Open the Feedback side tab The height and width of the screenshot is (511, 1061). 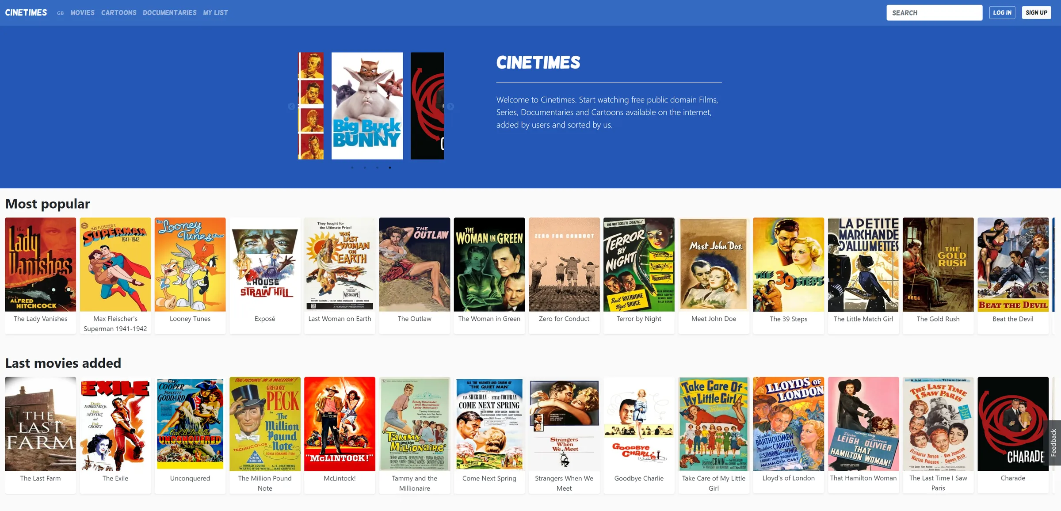pos(1054,442)
